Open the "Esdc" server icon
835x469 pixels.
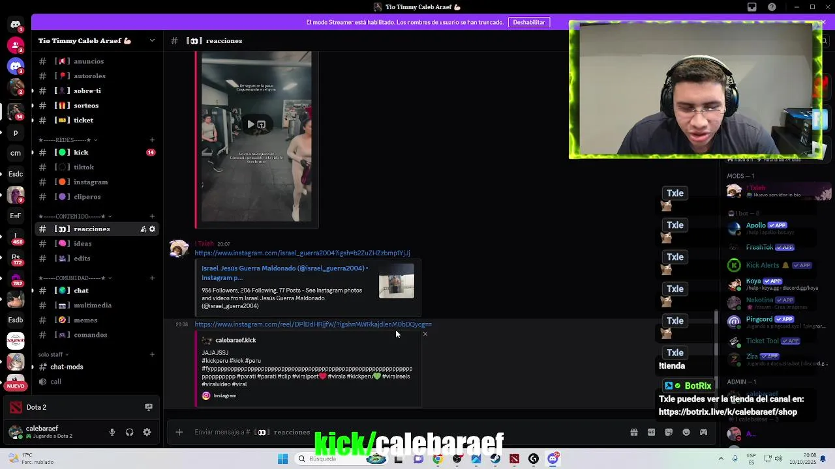(x=16, y=174)
